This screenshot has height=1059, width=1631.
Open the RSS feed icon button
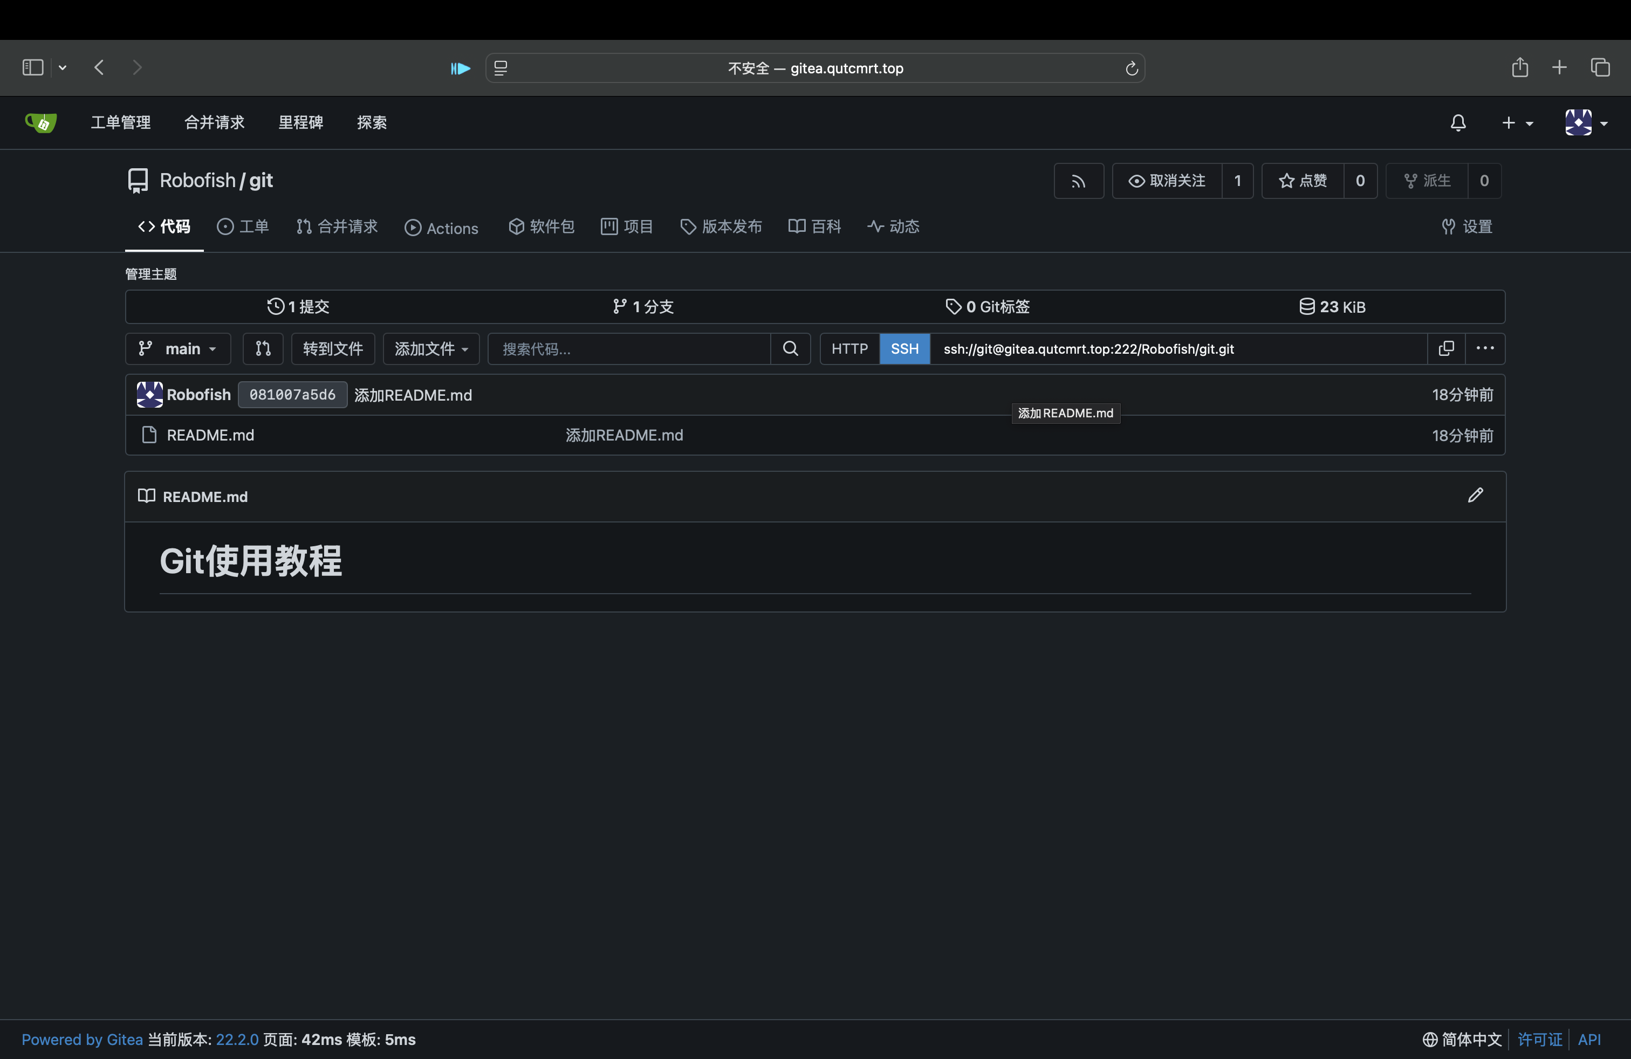click(x=1078, y=181)
